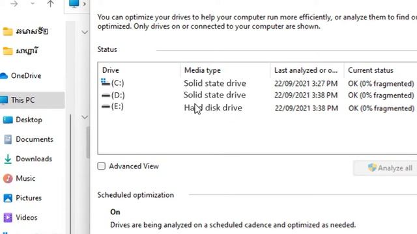Image resolution: width=417 pixels, height=234 pixels.
Task: Click E: row's OK (0% fragmented) status
Action: pos(381,109)
